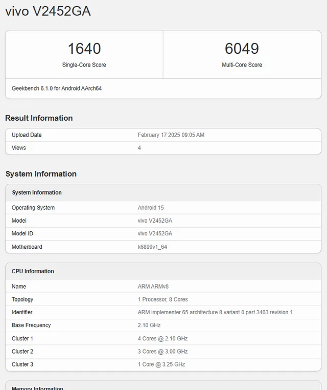Select the ARM ARMv8 value
This screenshot has height=390, width=327.
click(x=153, y=286)
